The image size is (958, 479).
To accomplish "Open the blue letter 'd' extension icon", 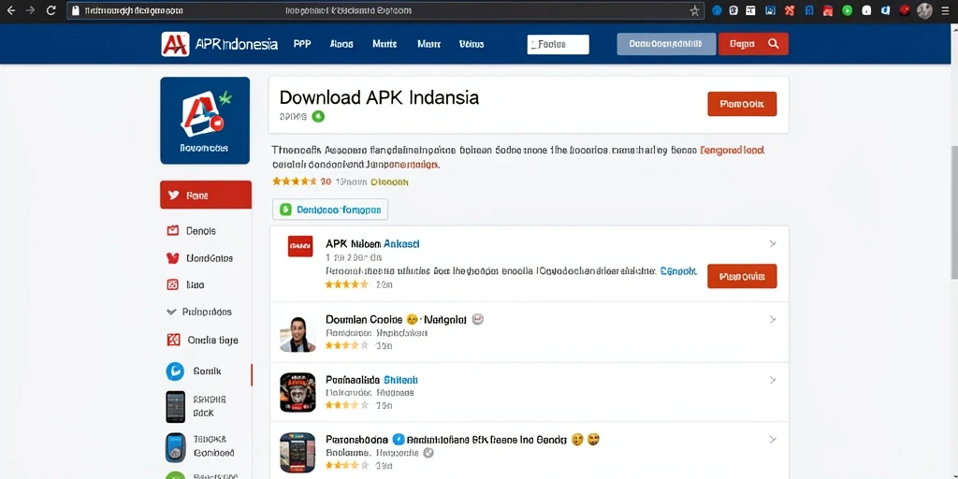I will (885, 10).
